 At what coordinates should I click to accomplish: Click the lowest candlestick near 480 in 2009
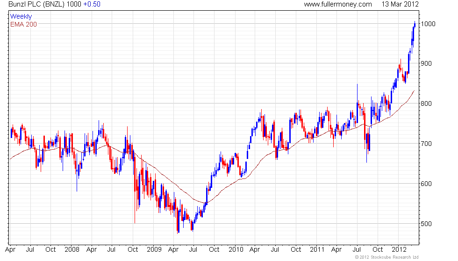pos(178,220)
